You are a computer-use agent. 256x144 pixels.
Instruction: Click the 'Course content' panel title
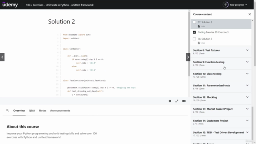point(202,14)
